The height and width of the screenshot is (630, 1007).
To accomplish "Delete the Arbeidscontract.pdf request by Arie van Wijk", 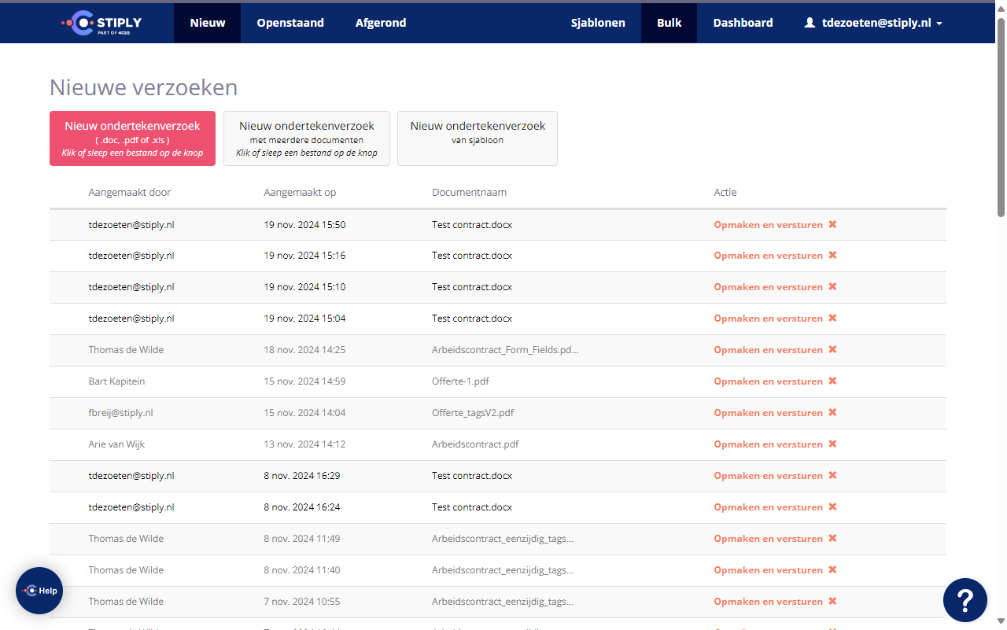I will pos(832,444).
